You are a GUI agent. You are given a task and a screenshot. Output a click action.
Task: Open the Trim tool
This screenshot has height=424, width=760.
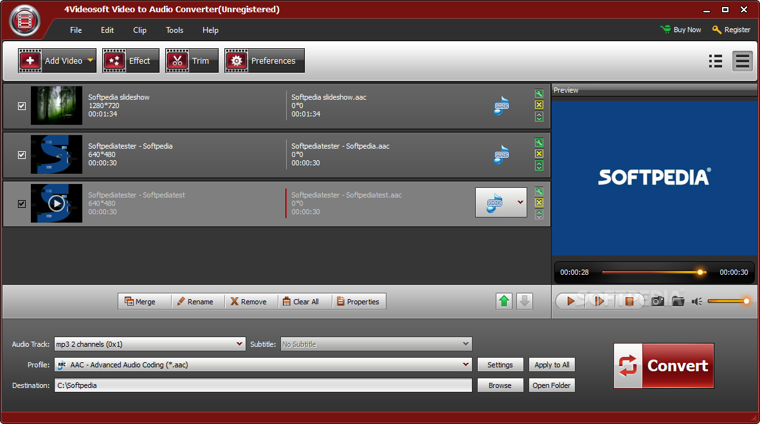pyautogui.click(x=192, y=60)
